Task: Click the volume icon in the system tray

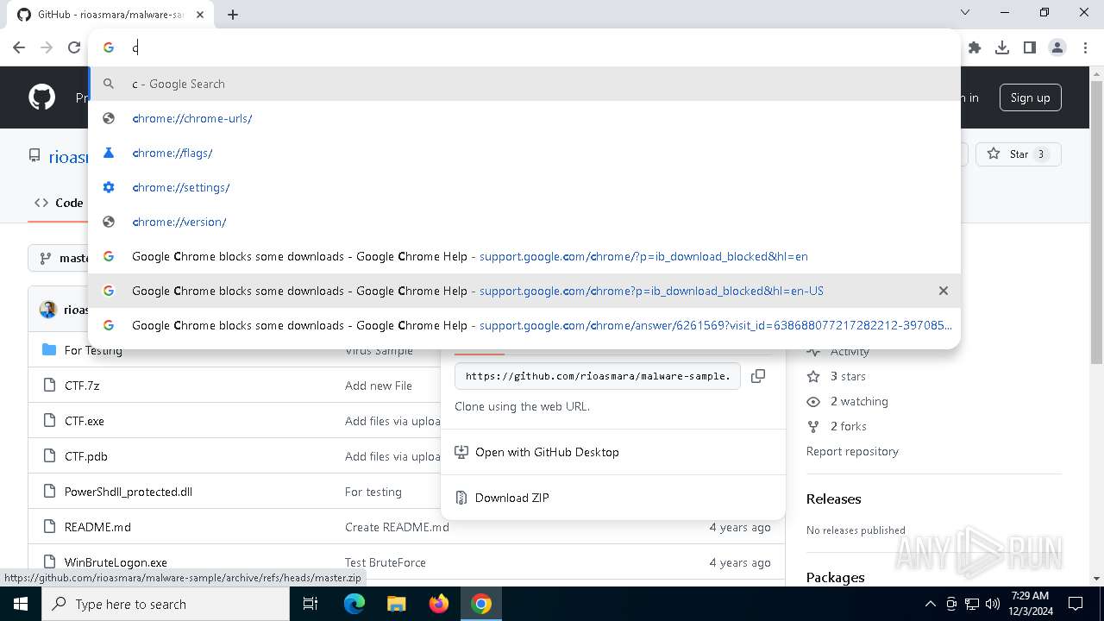Action: pos(993,604)
